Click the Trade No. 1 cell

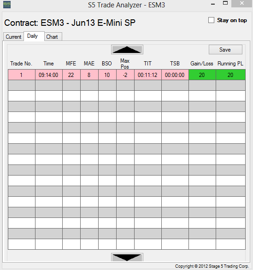click(x=22, y=75)
